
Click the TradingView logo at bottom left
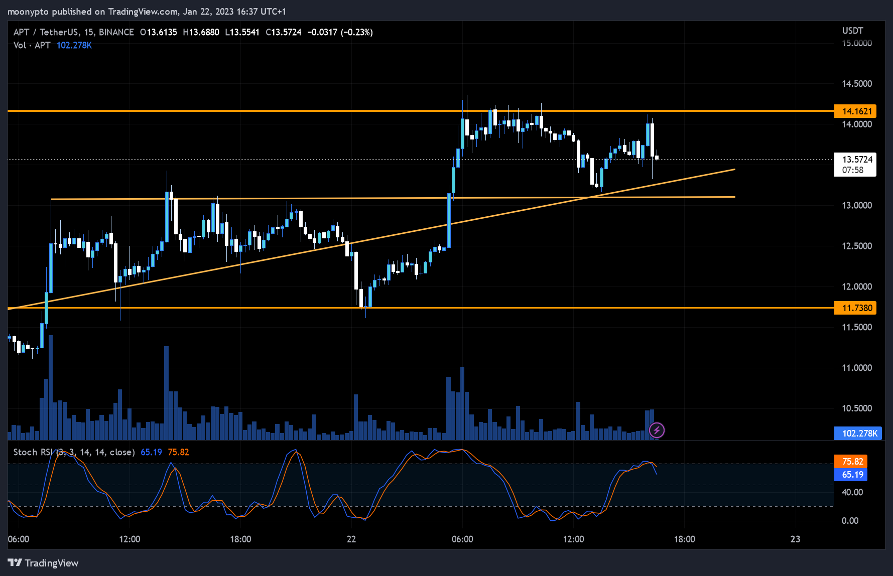pyautogui.click(x=43, y=563)
